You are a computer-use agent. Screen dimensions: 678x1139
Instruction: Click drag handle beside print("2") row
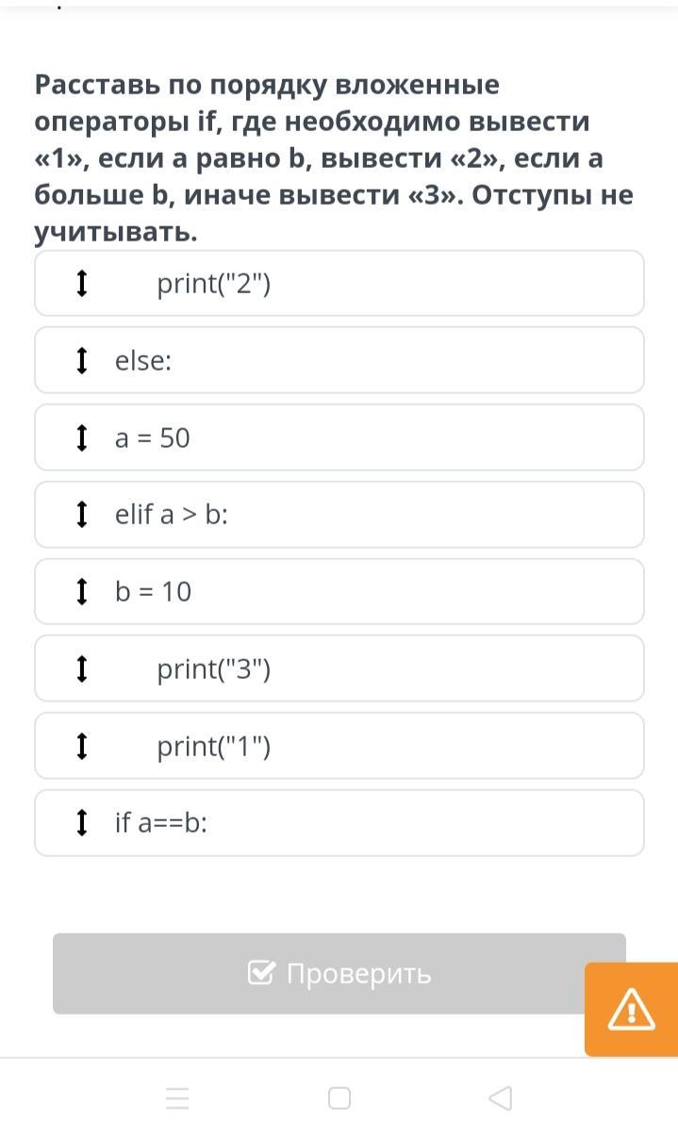(82, 283)
